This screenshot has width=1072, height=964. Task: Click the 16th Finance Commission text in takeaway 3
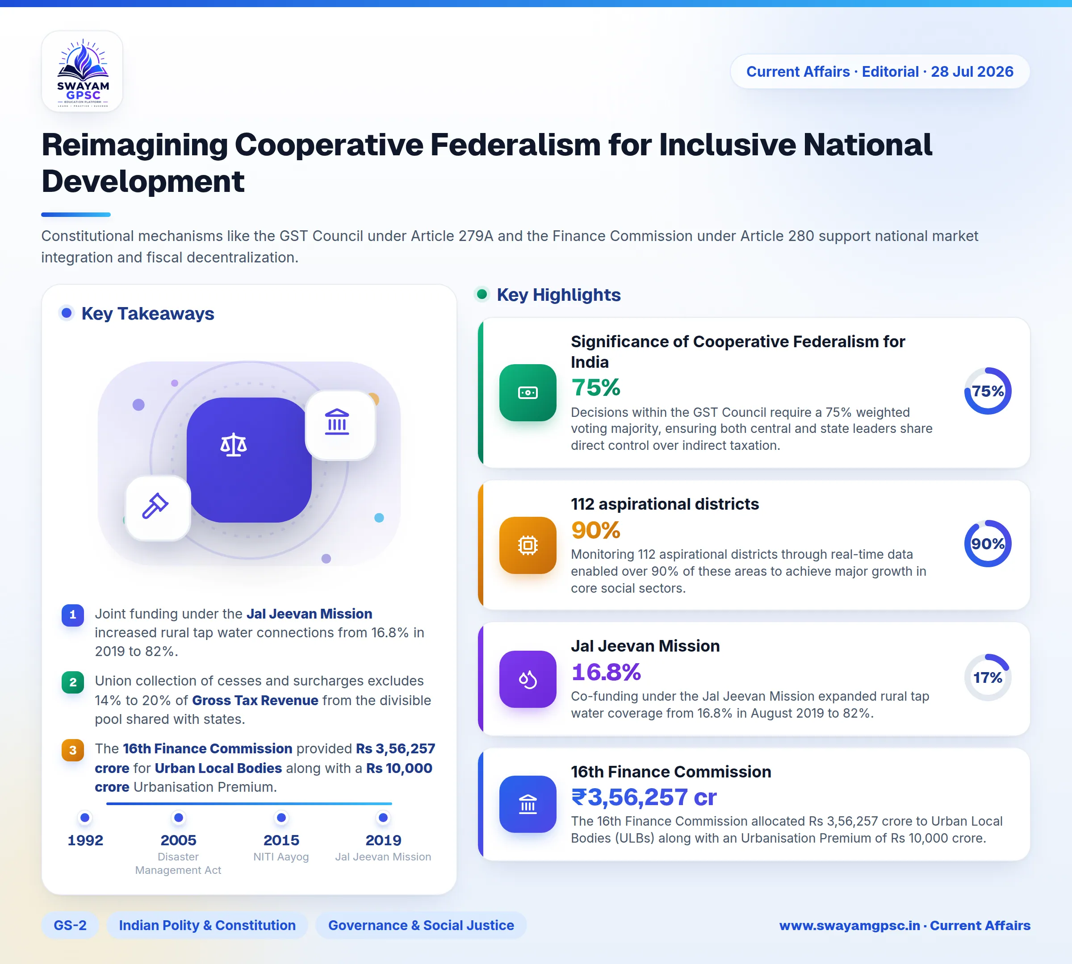207,748
